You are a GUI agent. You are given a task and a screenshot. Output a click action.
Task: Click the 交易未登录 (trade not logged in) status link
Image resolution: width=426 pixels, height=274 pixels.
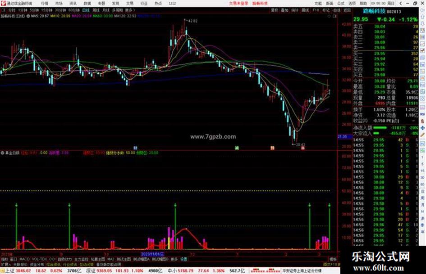click(238, 3)
